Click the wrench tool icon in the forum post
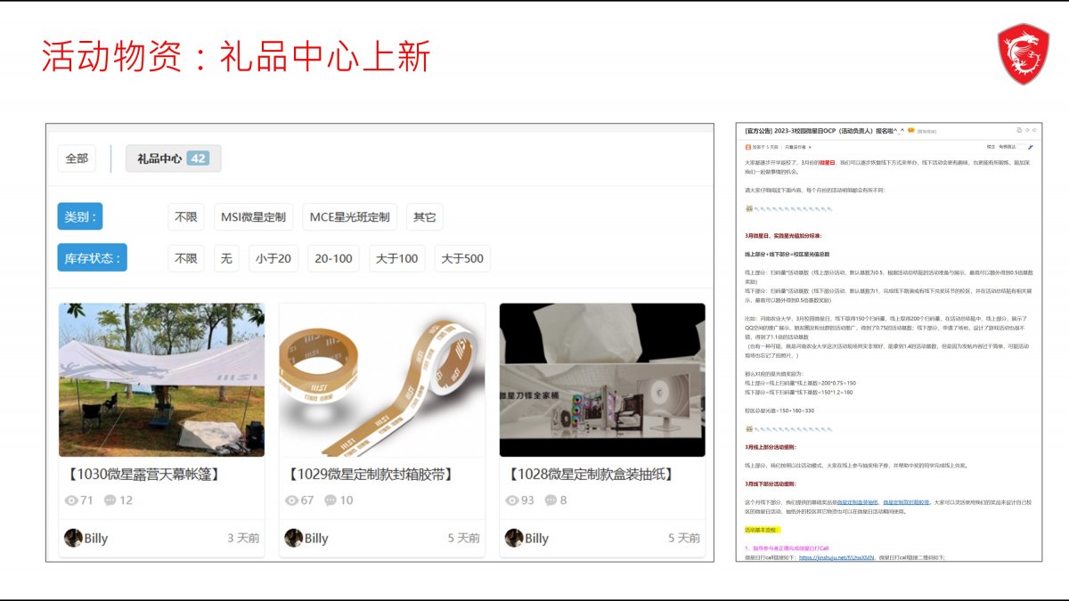The width and height of the screenshot is (1069, 601). pyautogui.click(x=1030, y=147)
